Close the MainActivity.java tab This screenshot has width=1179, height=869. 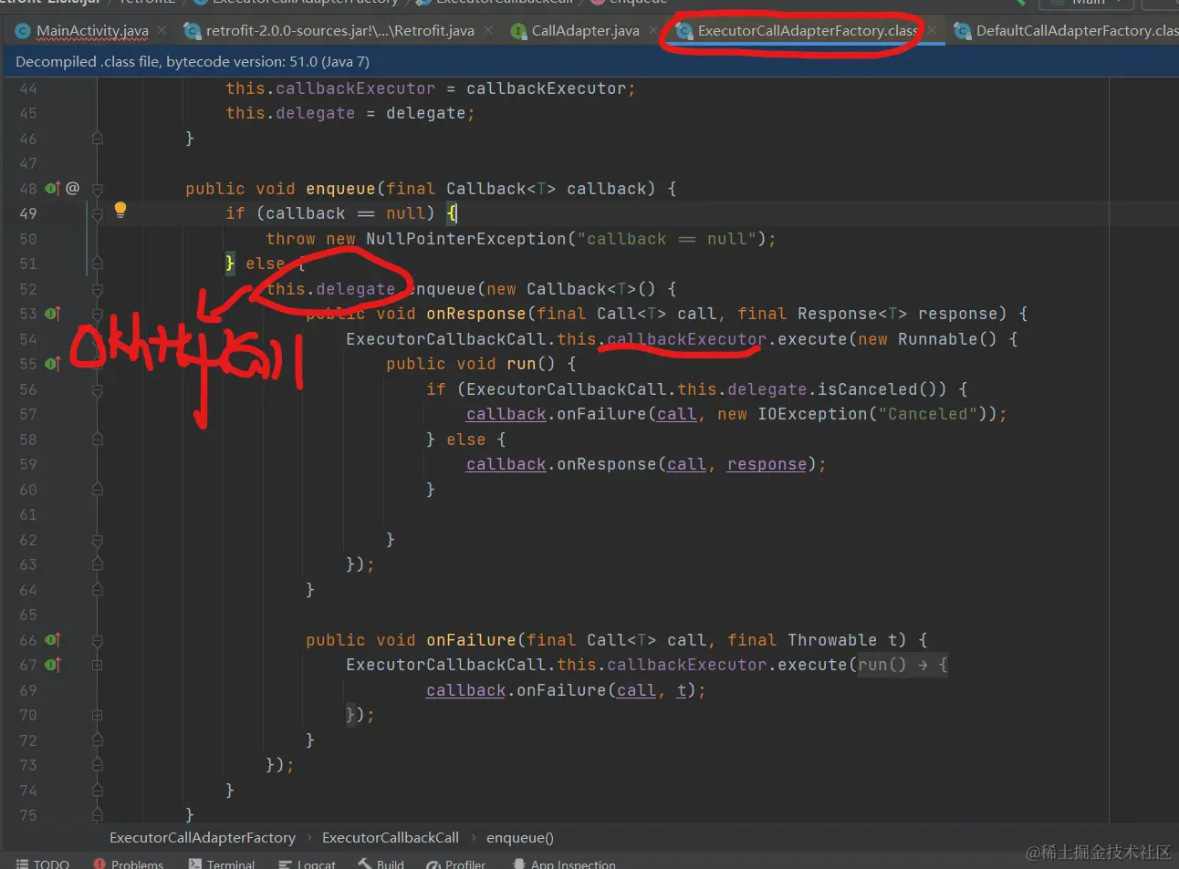162,30
